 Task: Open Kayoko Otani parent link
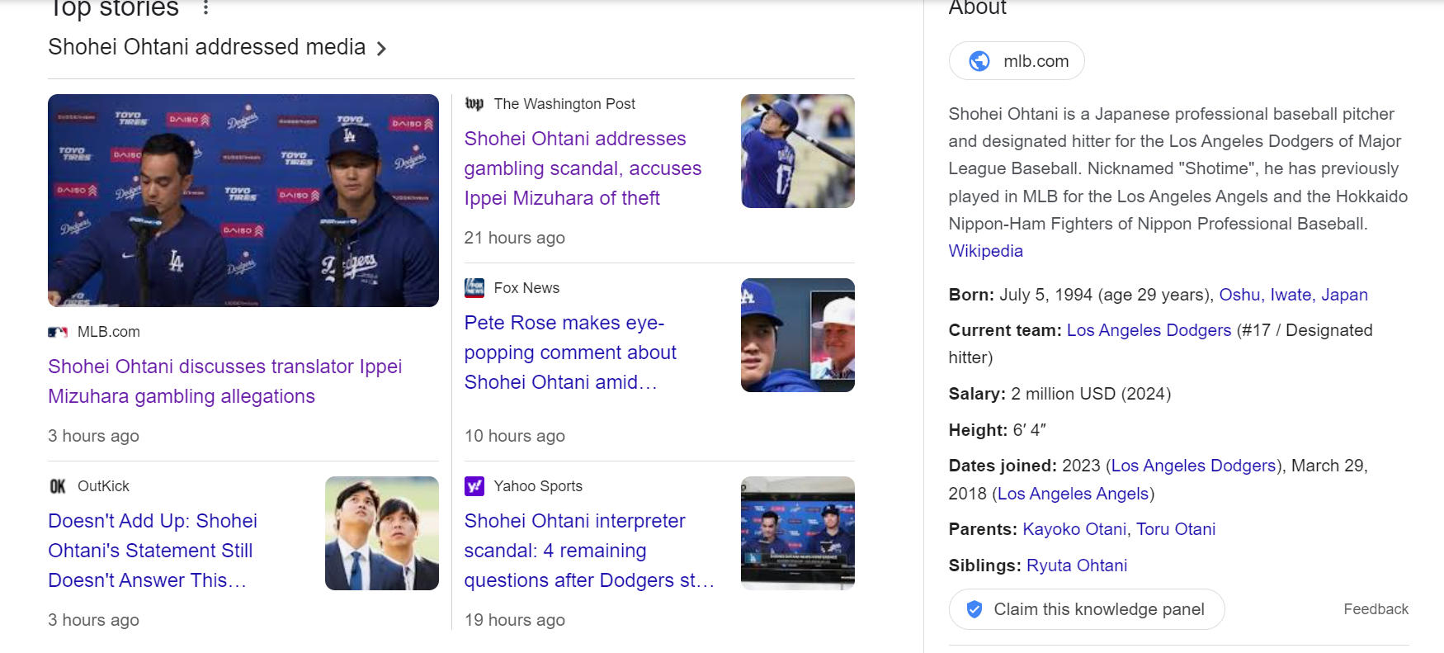tap(1074, 529)
